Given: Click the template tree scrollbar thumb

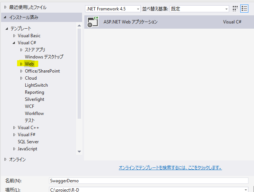Looking at the screenshot, I should (79, 74).
